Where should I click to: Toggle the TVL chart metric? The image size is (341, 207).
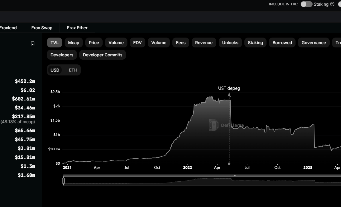[54, 43]
